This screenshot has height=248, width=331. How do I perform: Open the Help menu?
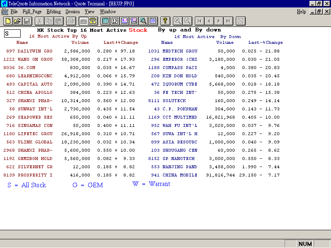(301, 12)
